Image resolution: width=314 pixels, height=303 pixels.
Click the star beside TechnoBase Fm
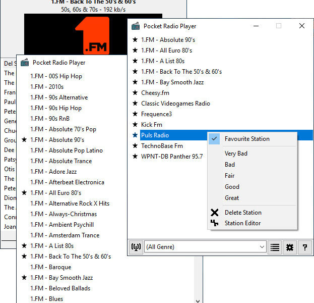pyautogui.click(x=135, y=145)
